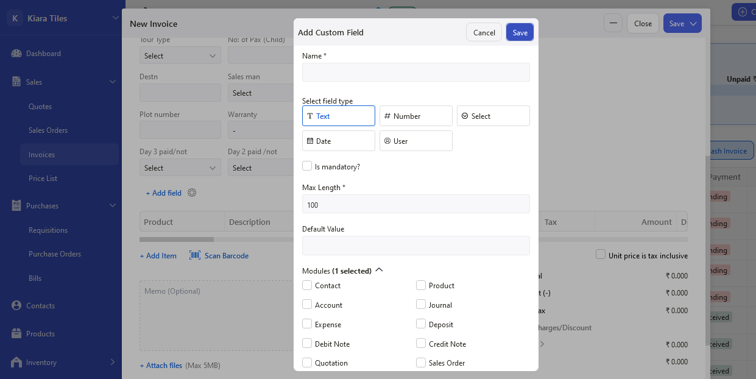This screenshot has width=756, height=379.
Task: Choose the User field type
Action: coord(416,141)
